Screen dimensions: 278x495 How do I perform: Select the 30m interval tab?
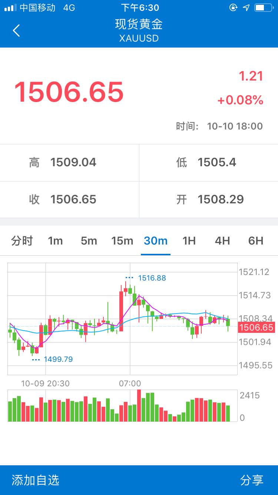[x=156, y=241]
